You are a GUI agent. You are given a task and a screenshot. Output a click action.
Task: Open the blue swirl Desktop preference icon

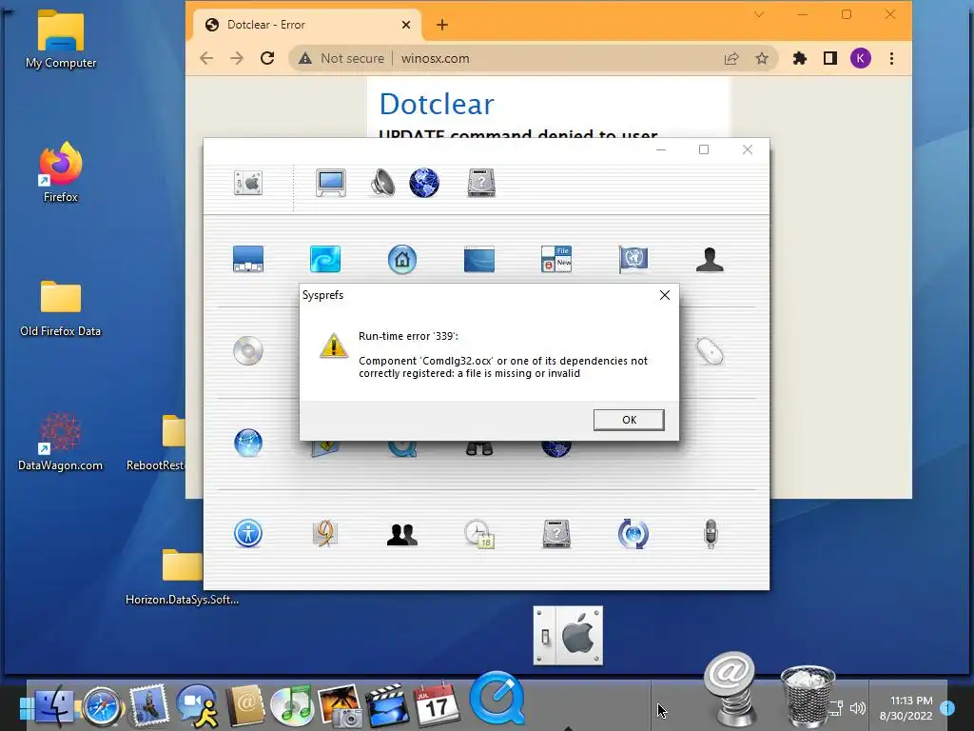point(325,259)
